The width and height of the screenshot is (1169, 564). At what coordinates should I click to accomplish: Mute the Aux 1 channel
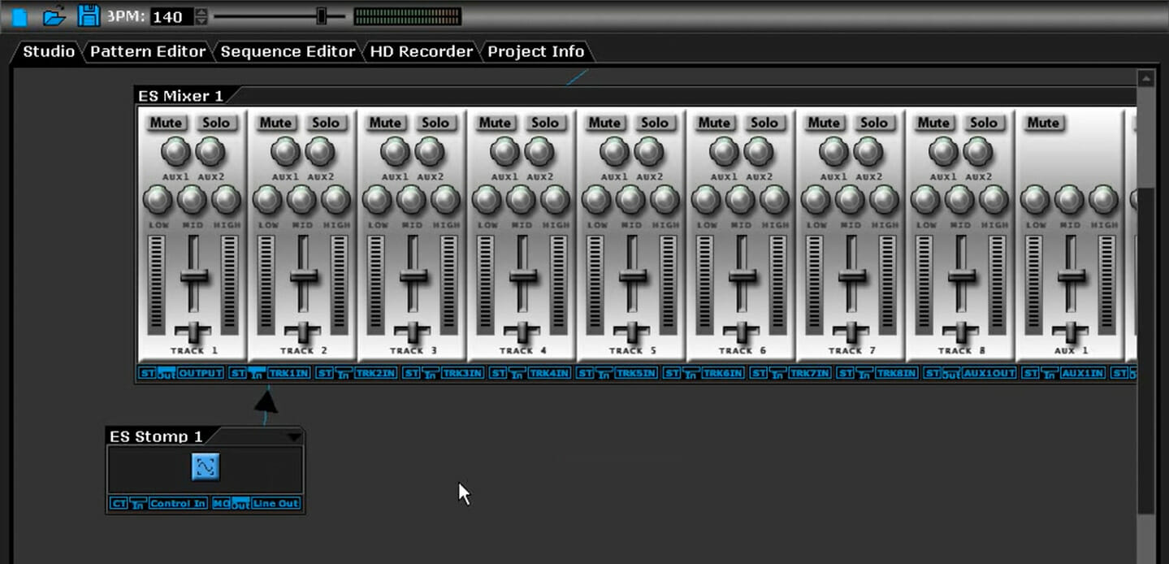[1043, 123]
